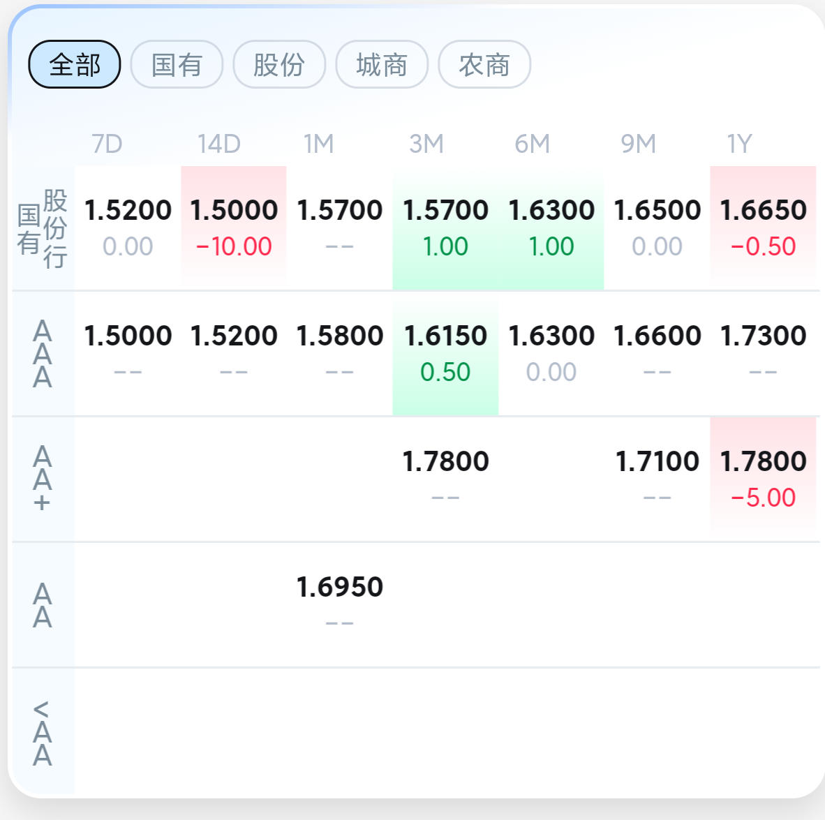Open the 14D 1.5000 cell with -10.00 change

pyautogui.click(x=234, y=228)
